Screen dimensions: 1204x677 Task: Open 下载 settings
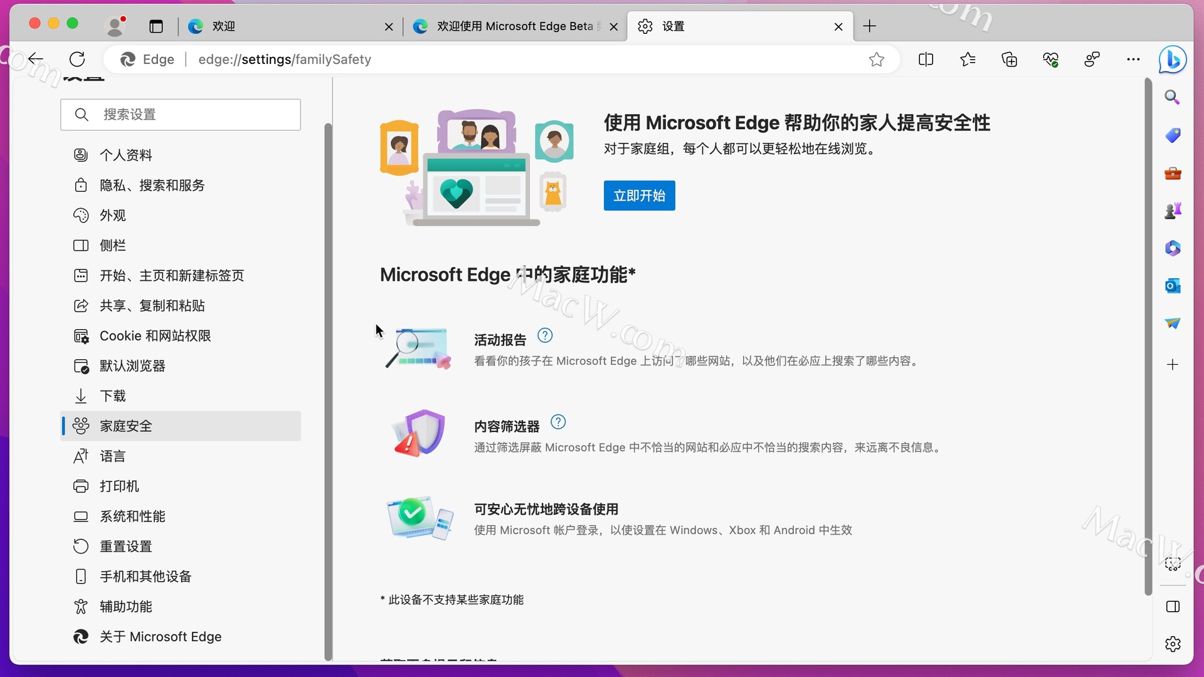click(181, 396)
